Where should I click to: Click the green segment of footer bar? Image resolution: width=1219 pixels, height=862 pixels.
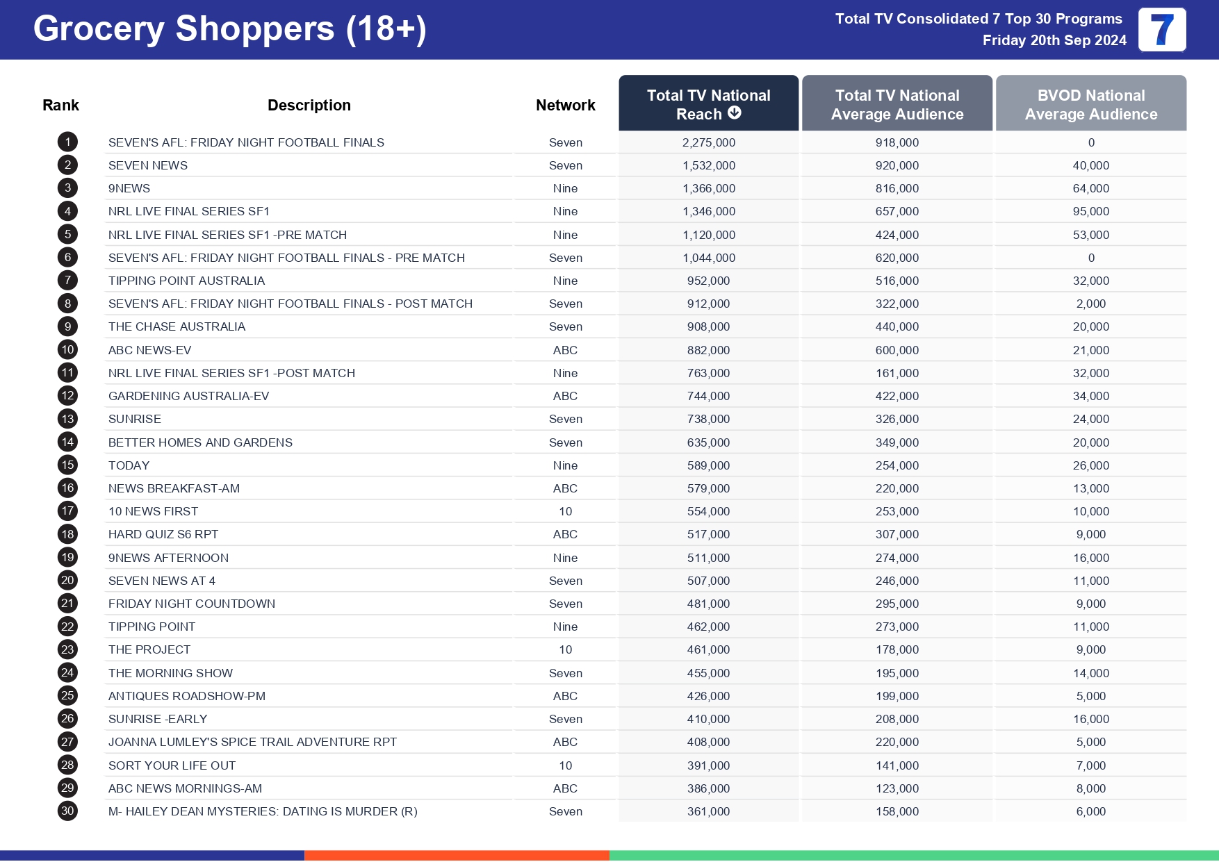coord(913,855)
